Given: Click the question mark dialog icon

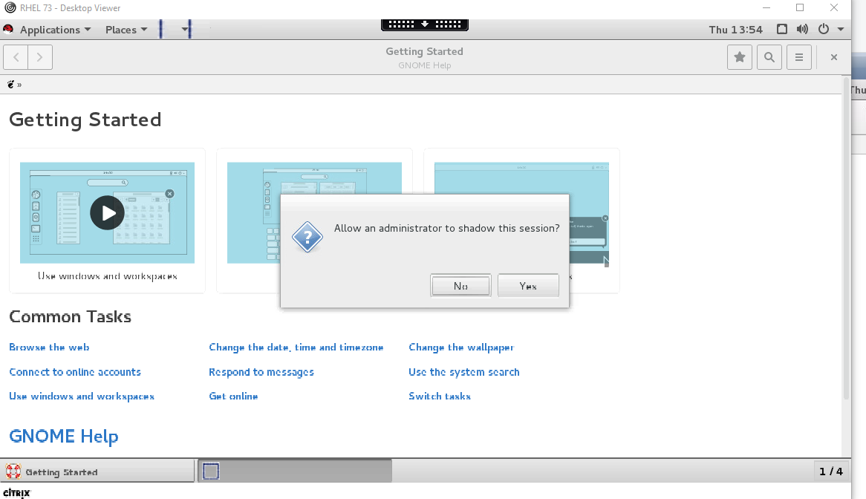Looking at the screenshot, I should 307,238.
